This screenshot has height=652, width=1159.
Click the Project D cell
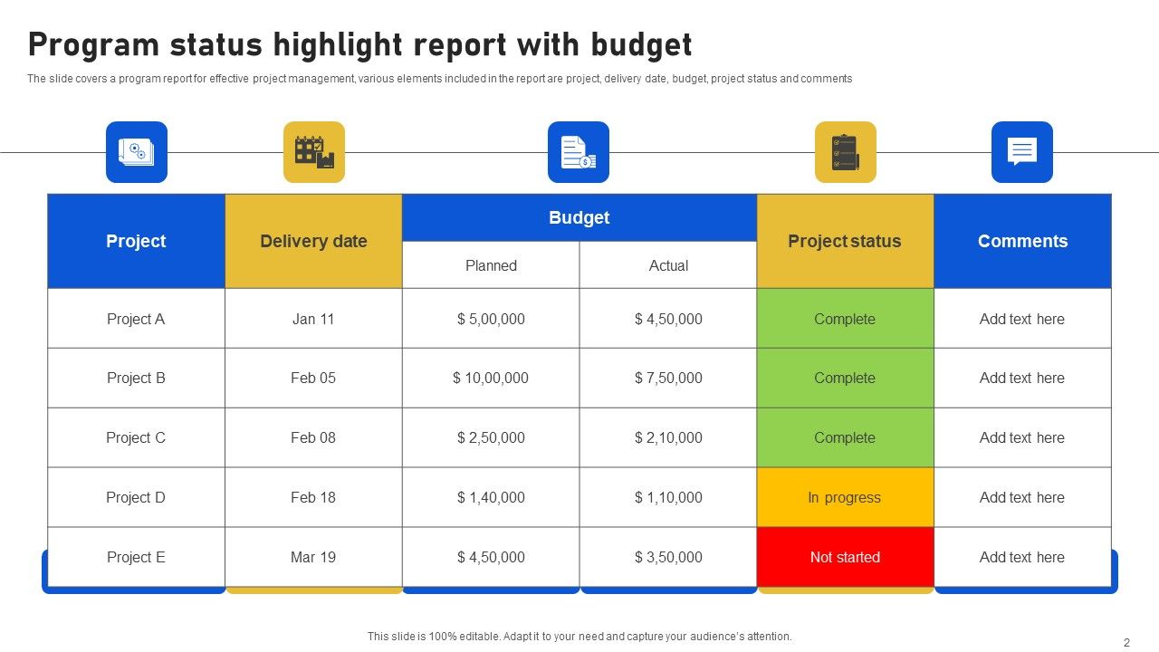point(136,497)
